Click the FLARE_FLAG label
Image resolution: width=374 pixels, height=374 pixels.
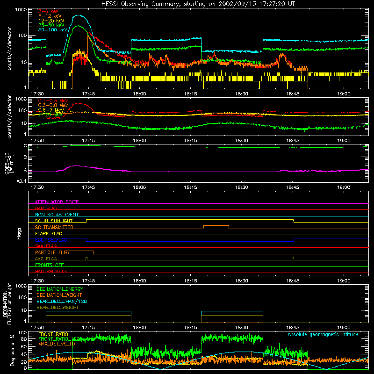(49, 233)
